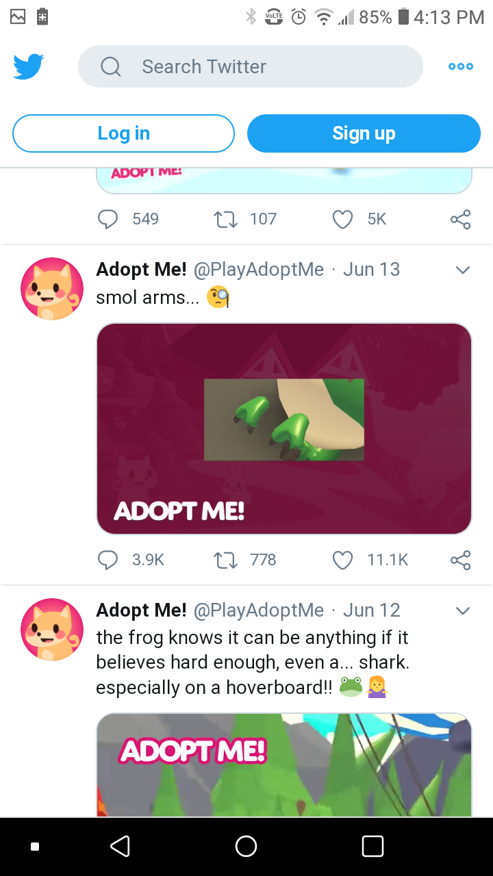Open the green claws video thumbnail
Screen dimensions: 493x876
[284, 428]
